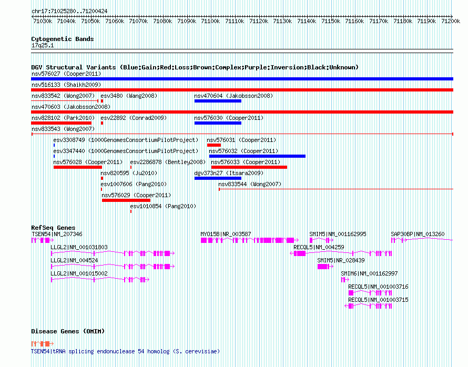This screenshot has width=468, height=367.
Task: Click SMIM6|NM_001162997 gene glyph
Action: 345,280
